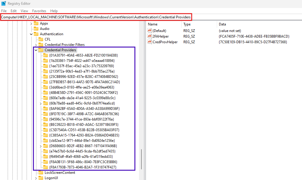This screenshot has height=180, width=302.
Task: Click the Registry Editor icon in the title bar
Action: point(3,3)
